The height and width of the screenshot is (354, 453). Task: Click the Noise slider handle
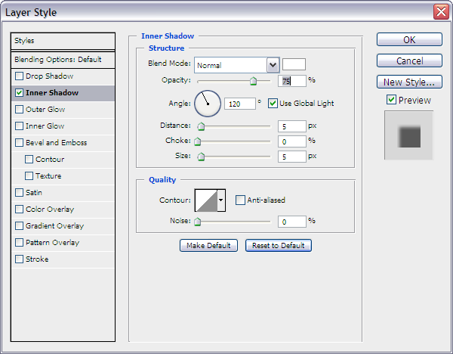tap(198, 222)
